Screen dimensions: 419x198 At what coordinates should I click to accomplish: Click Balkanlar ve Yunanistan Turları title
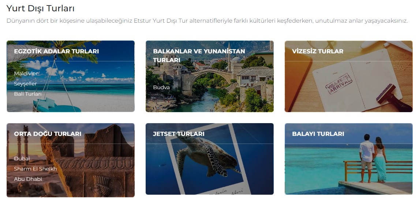tap(199, 56)
